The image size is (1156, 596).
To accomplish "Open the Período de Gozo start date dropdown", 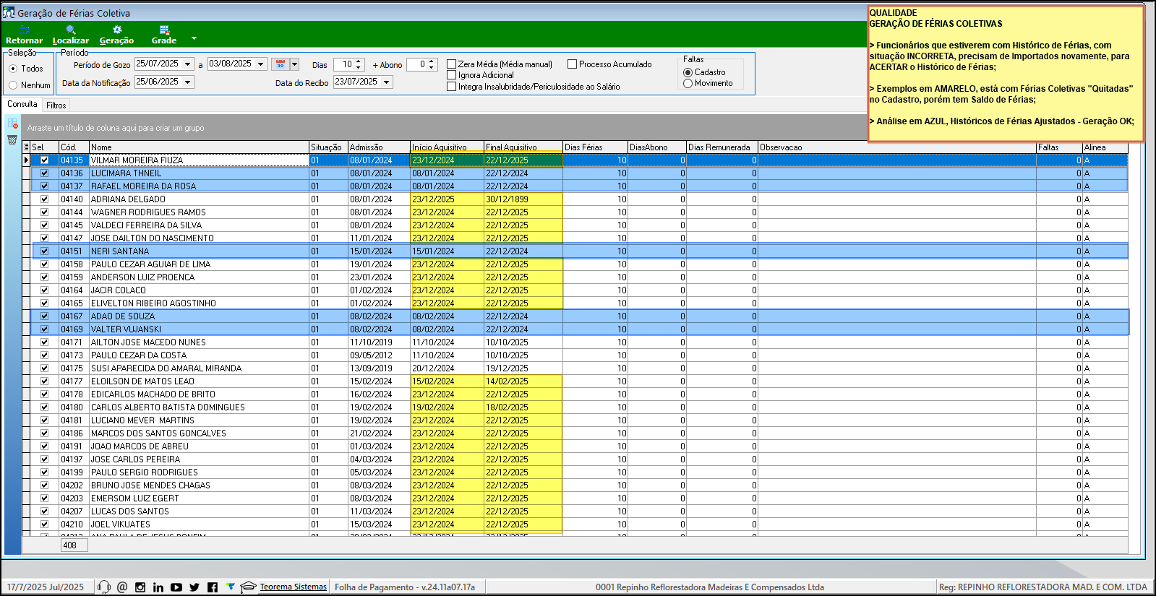I will [x=188, y=64].
